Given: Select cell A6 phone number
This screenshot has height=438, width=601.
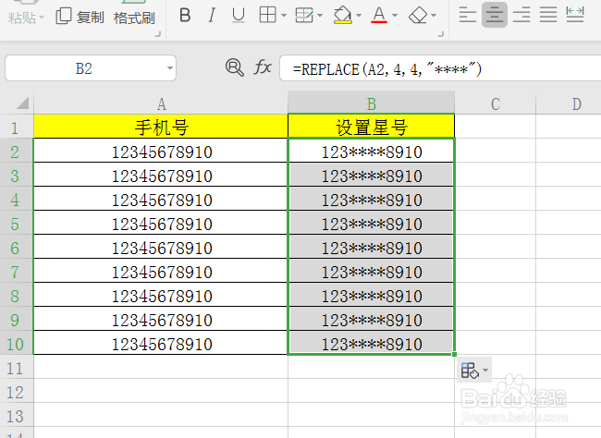Looking at the screenshot, I should coord(161,247).
